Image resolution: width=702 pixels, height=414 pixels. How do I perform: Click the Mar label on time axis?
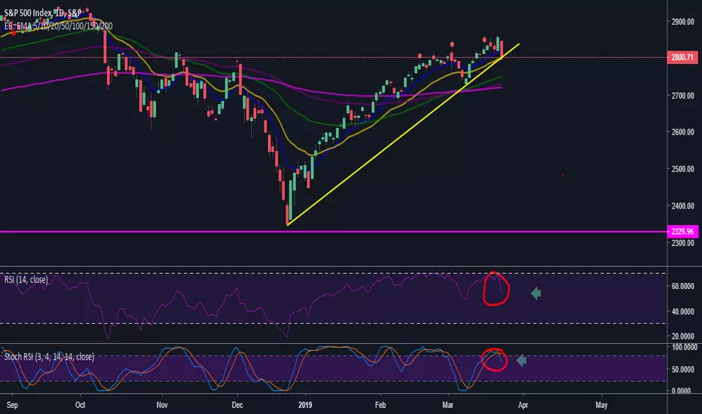click(x=447, y=405)
